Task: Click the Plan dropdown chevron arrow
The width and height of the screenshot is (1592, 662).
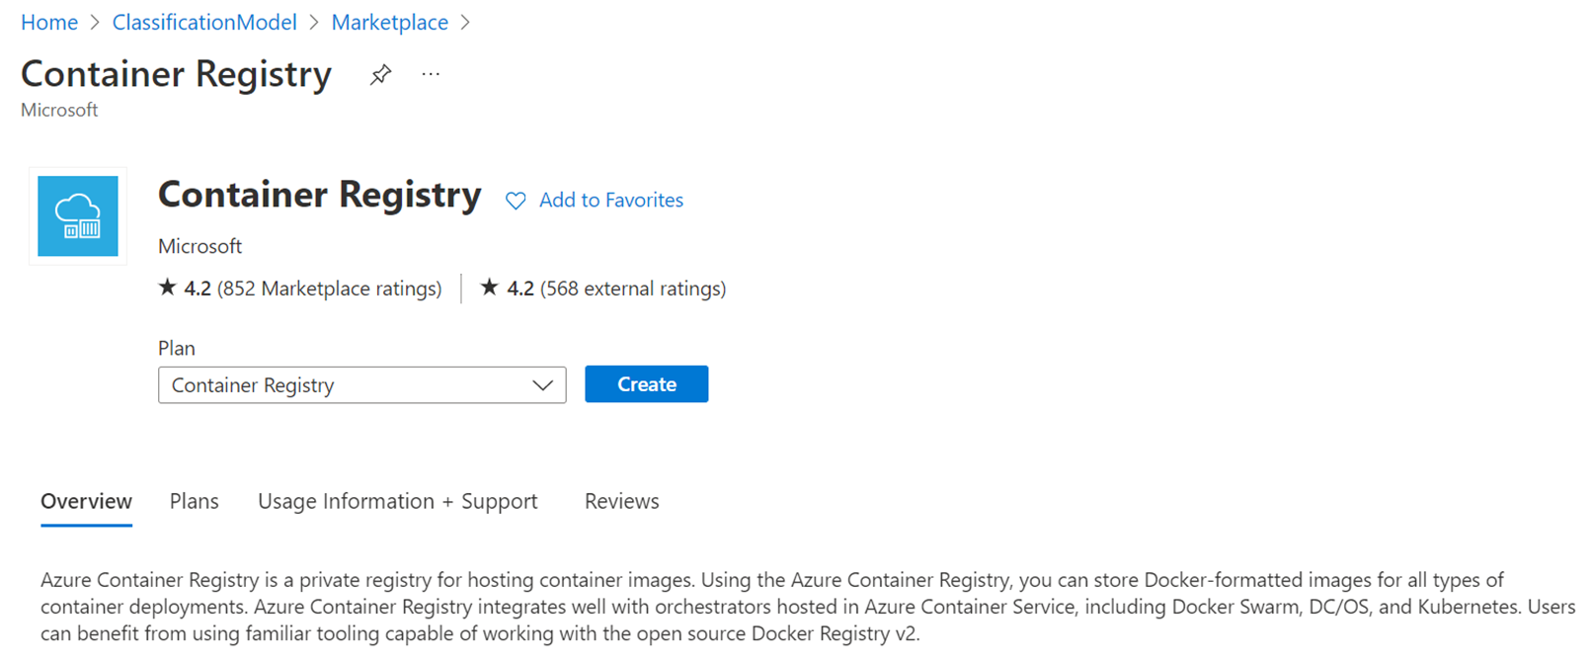Action: tap(542, 385)
